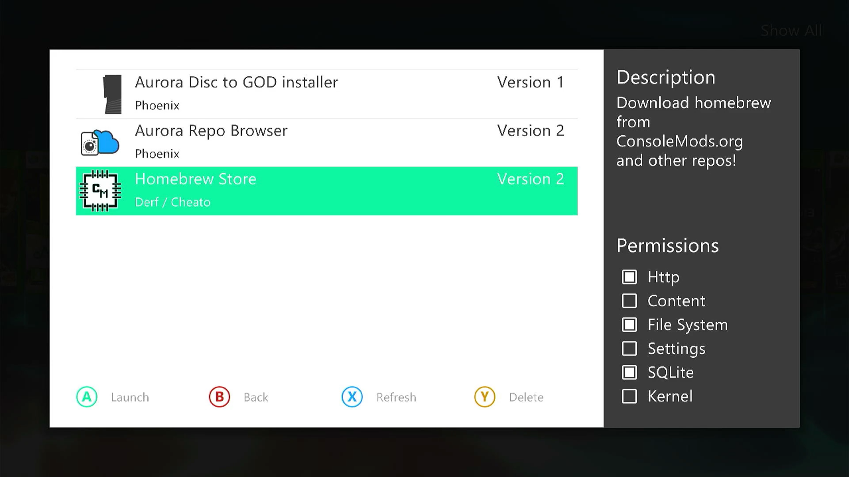Screen dimensions: 849x477
Task: Select the Aurora Repo Browser list entry
Action: pyautogui.click(x=327, y=140)
